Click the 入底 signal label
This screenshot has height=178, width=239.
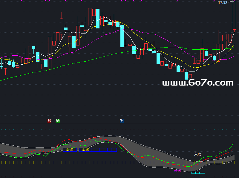tap(197, 154)
